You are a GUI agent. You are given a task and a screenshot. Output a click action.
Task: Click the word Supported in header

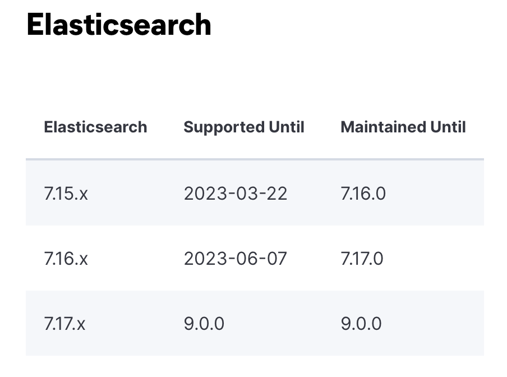click(224, 127)
